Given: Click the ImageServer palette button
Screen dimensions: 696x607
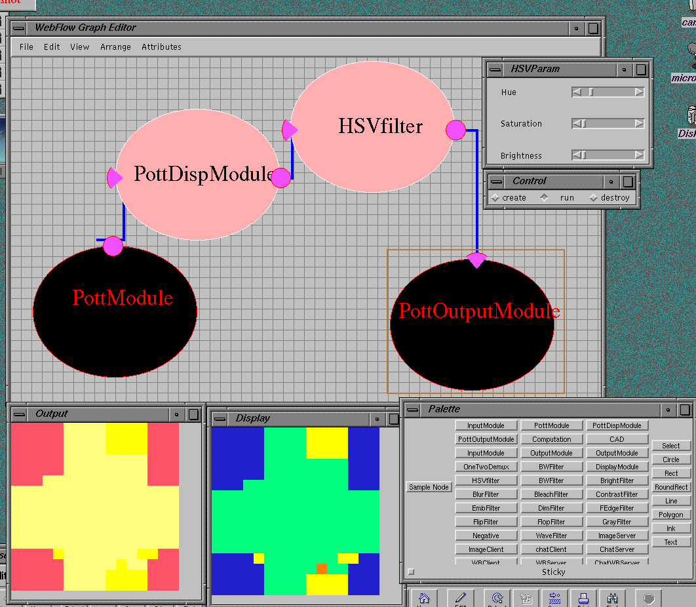Looking at the screenshot, I should pos(617,536).
